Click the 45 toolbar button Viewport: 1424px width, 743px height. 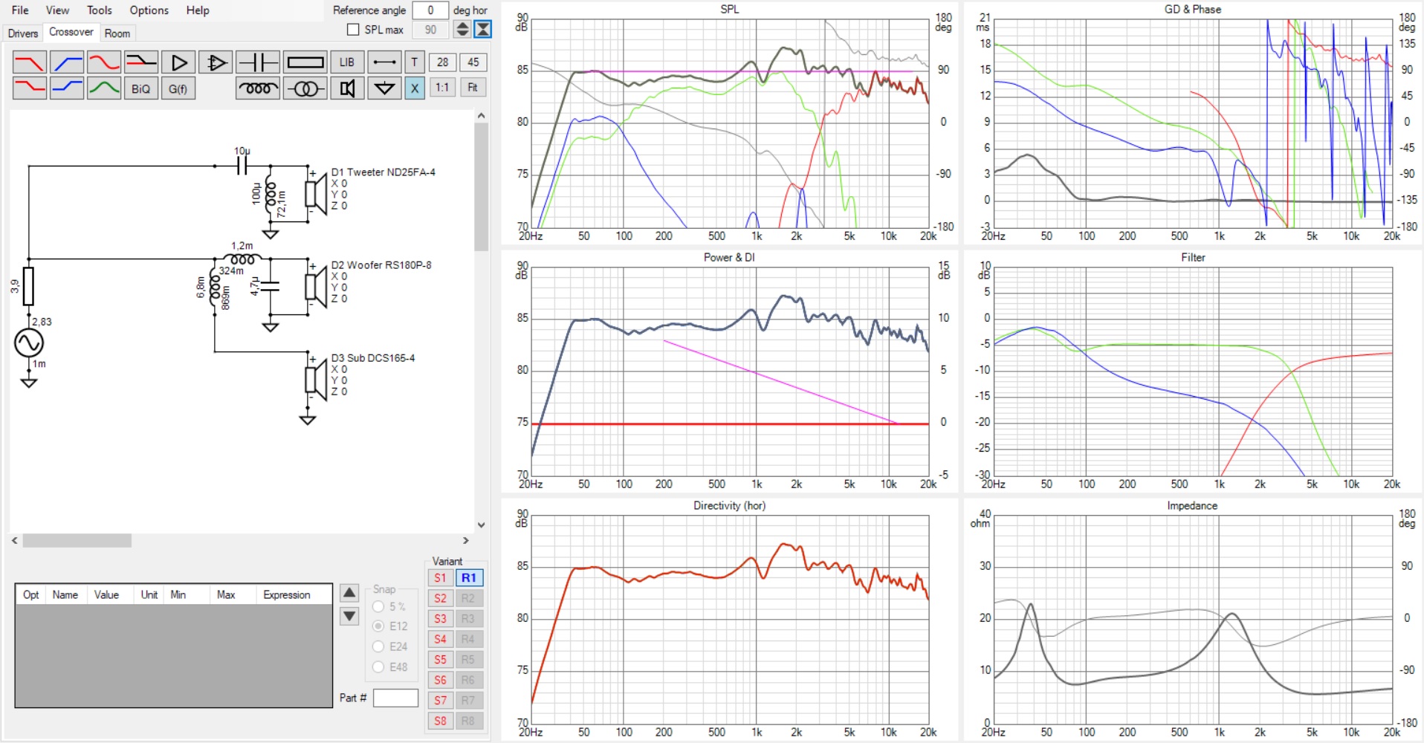pos(473,62)
